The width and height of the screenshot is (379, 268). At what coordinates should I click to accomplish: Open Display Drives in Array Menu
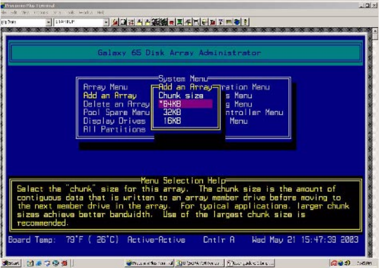coord(114,120)
